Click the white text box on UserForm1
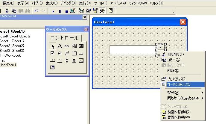This screenshot has width=216, height=124. [132, 50]
